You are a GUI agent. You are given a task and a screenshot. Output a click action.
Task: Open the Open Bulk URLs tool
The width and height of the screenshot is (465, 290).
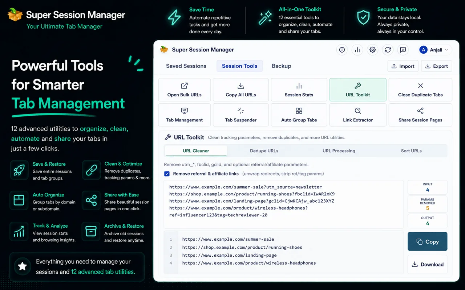[x=185, y=90]
